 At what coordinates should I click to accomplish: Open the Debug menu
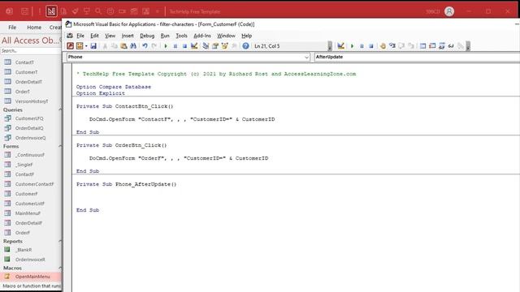pos(147,36)
